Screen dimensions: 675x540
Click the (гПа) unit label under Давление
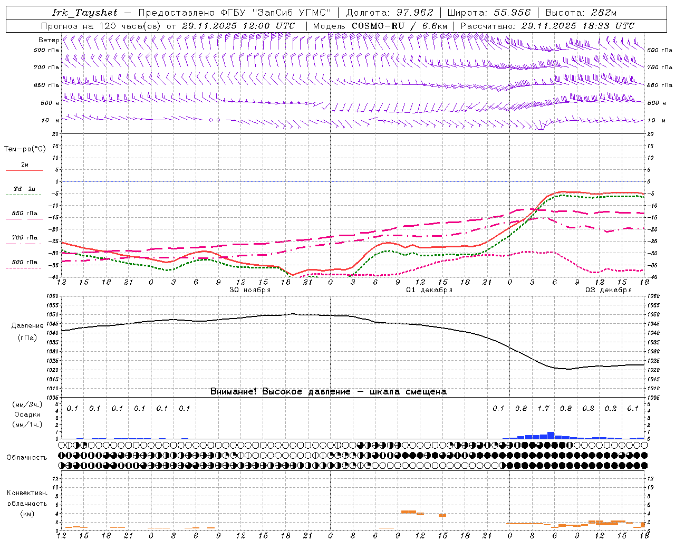(x=27, y=338)
